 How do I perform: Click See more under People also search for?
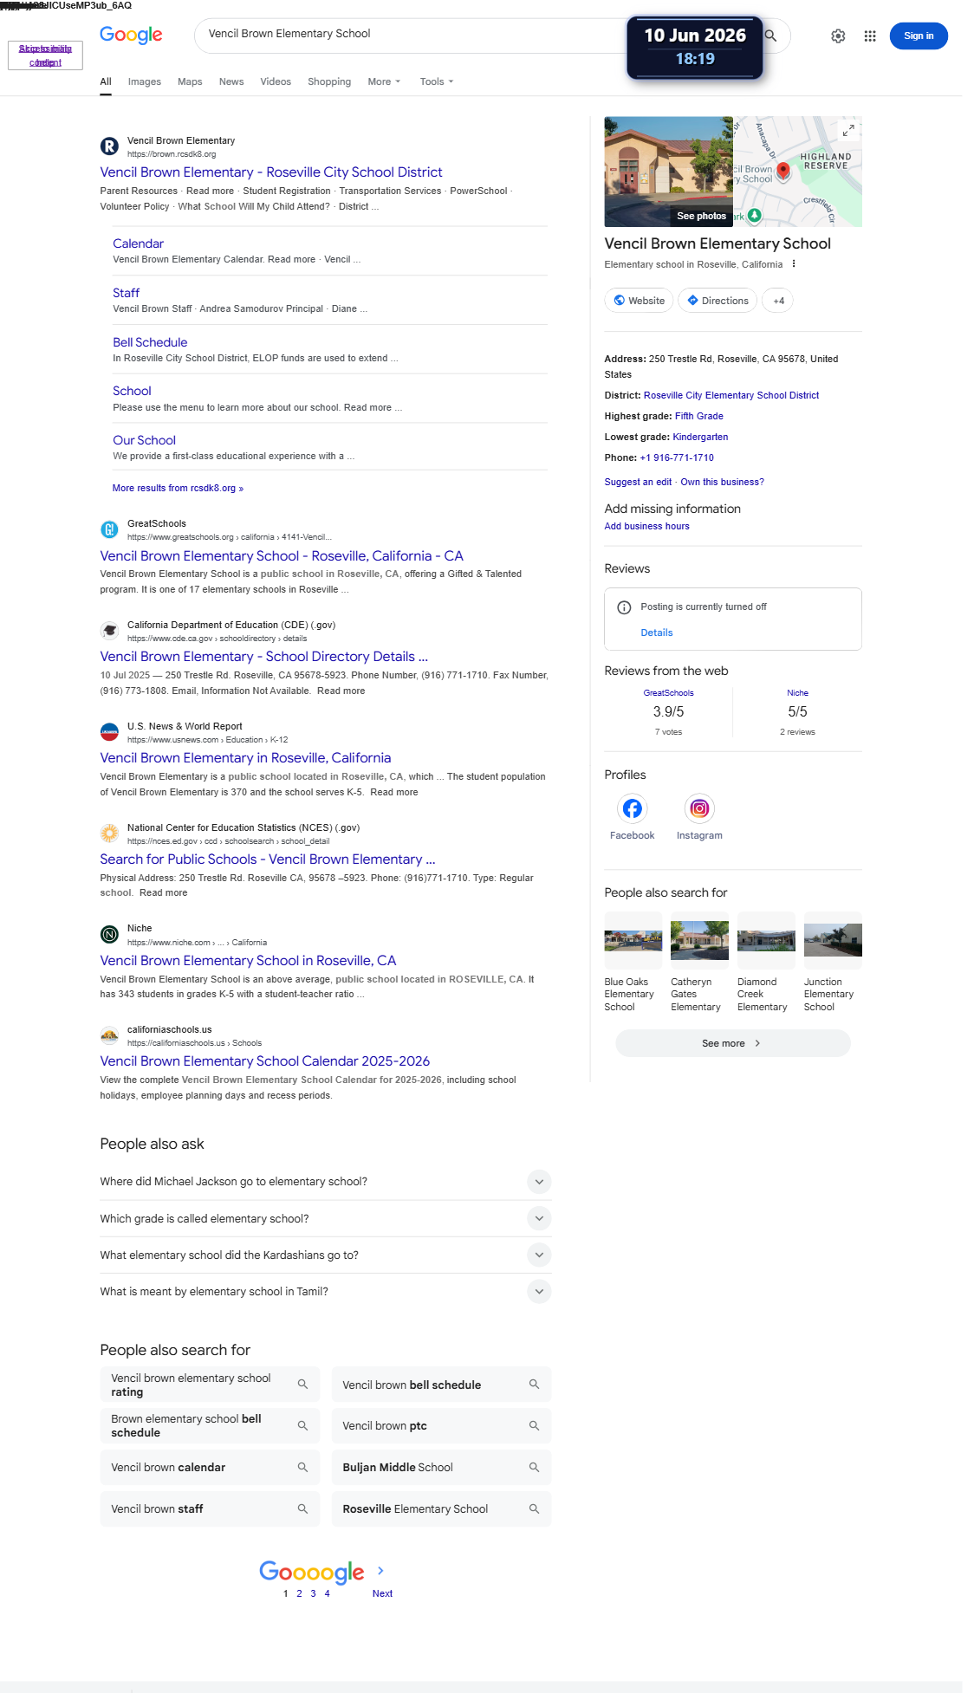pos(732,1043)
